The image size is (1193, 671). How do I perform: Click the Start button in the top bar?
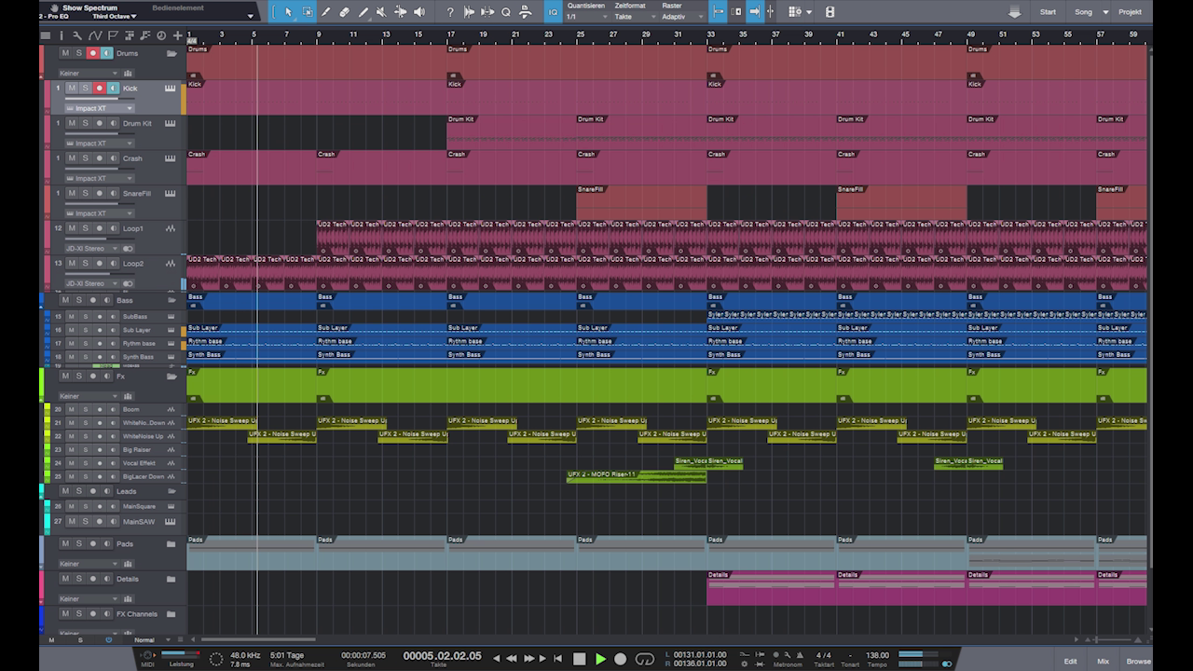pos(1048,12)
